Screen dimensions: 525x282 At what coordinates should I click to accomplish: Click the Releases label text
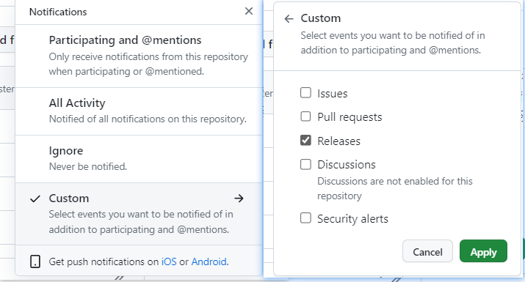coord(338,141)
